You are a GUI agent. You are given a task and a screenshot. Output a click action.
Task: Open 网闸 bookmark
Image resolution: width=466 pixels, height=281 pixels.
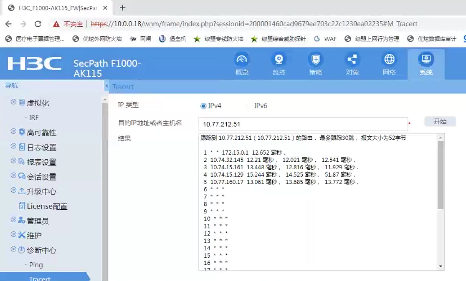click(x=141, y=39)
